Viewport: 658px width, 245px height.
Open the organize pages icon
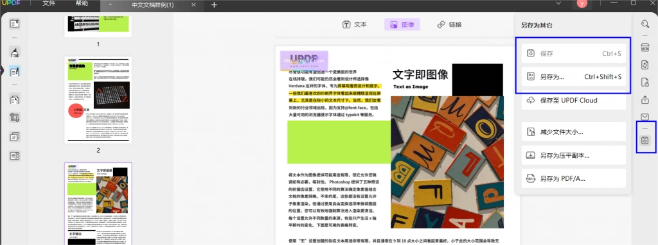pyautogui.click(x=15, y=99)
